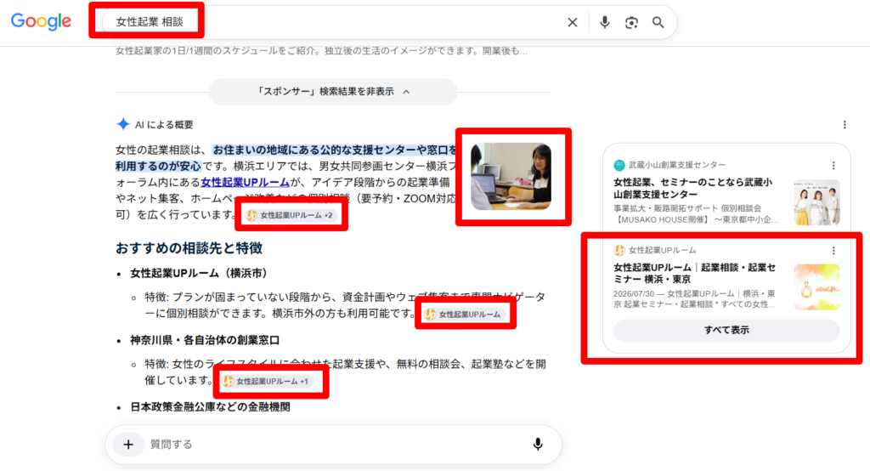870x471 pixels.
Task: Open Google Lens image search
Action: tap(631, 22)
